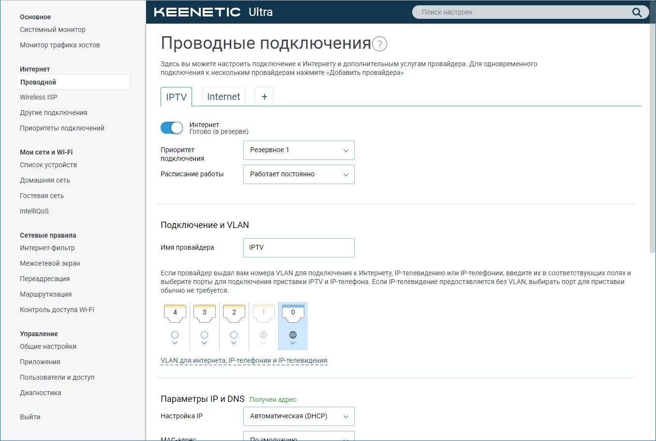This screenshot has height=441, width=656.
Task: Switch to the IPTV tab
Action: tap(176, 97)
